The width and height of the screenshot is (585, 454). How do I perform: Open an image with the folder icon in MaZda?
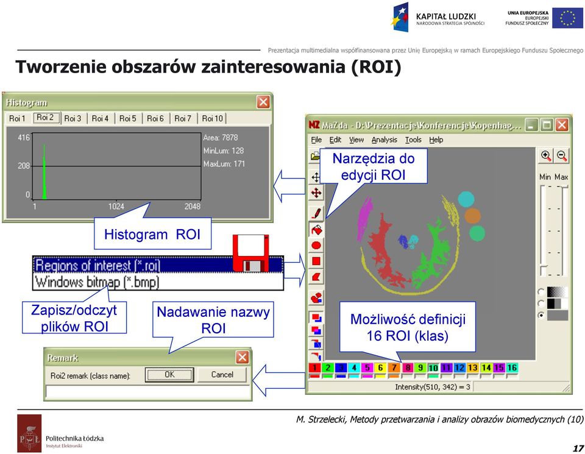click(x=315, y=156)
